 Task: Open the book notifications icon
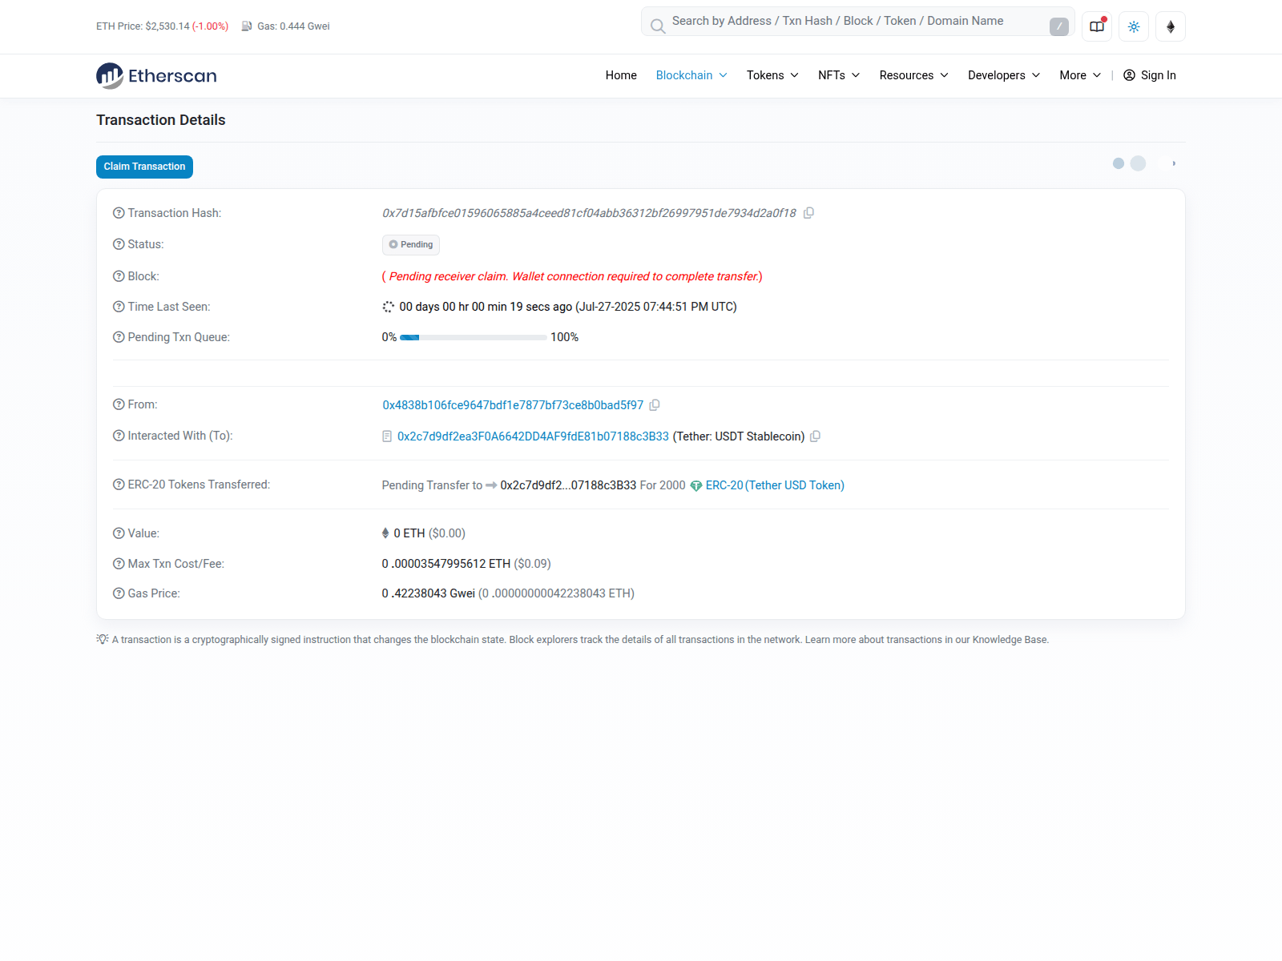click(1097, 26)
